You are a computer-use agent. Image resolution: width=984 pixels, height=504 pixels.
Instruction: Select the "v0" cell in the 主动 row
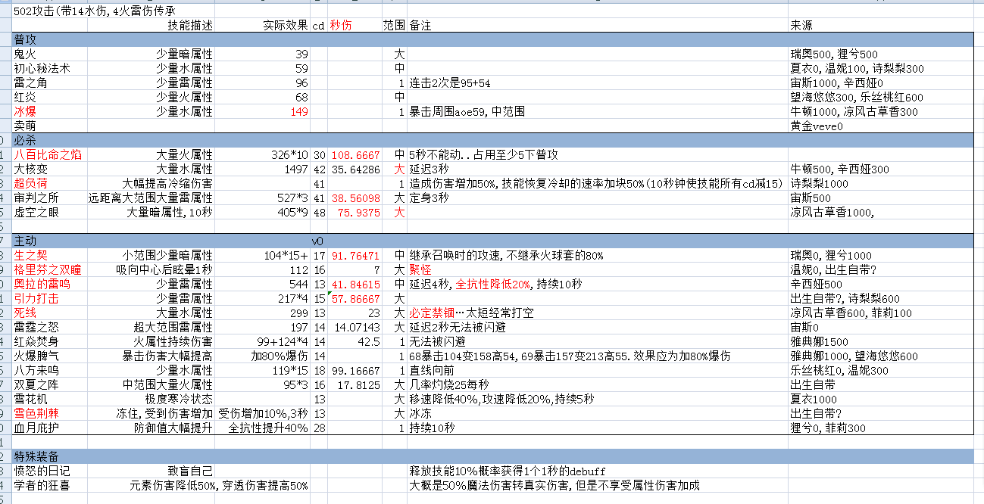pos(318,241)
